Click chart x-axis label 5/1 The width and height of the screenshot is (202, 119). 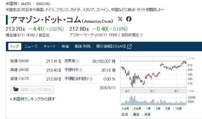click(152, 91)
